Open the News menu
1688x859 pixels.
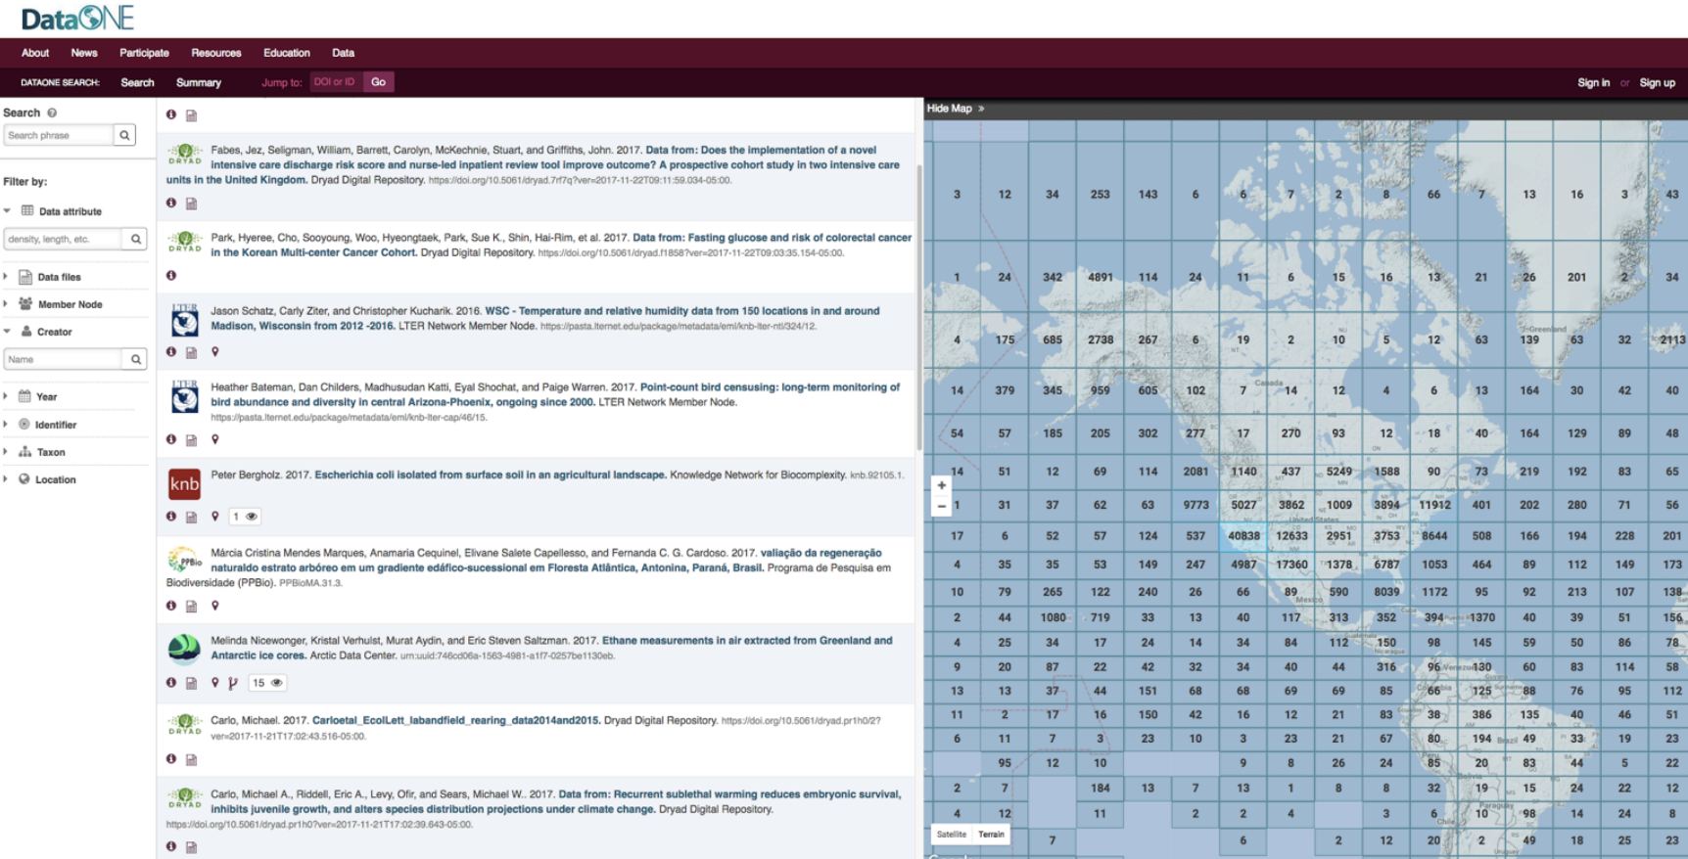tap(84, 53)
